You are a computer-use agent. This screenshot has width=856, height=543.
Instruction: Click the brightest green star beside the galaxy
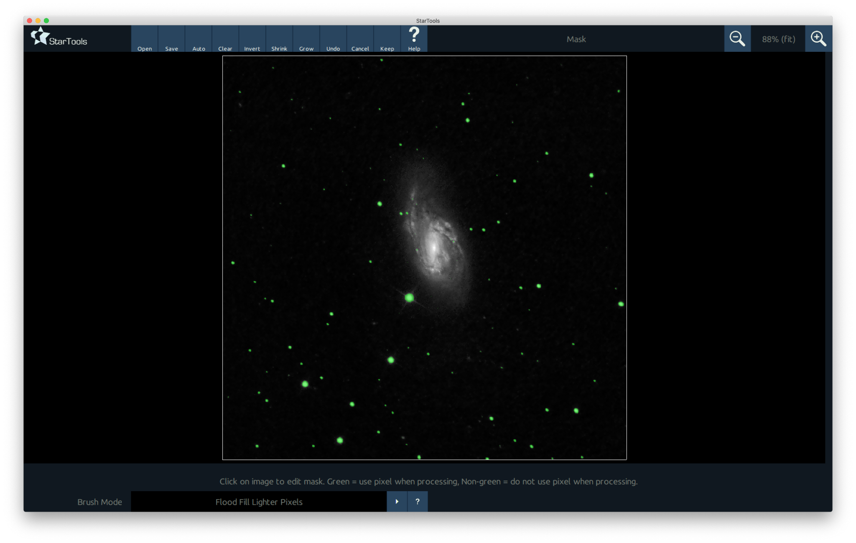click(x=409, y=298)
